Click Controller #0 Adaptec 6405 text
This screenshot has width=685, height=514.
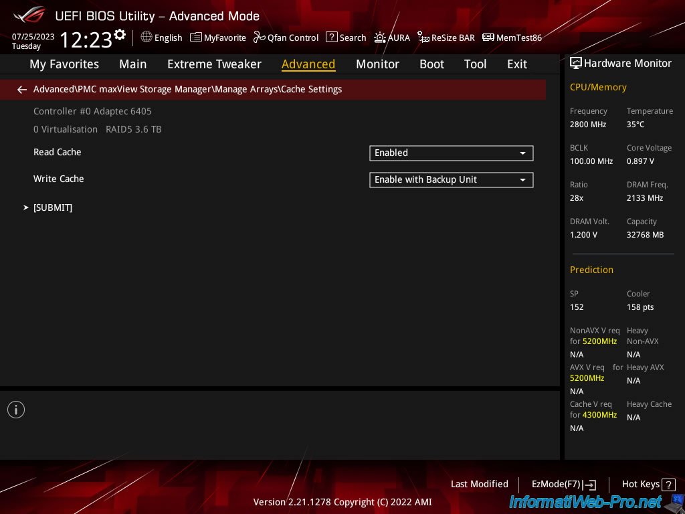[92, 111]
